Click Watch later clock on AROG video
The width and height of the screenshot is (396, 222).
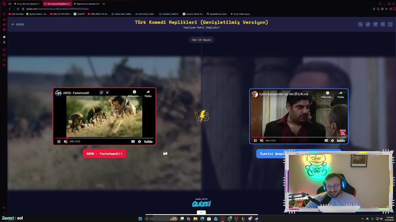coord(134,94)
